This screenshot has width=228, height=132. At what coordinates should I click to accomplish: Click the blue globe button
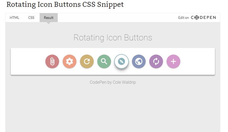point(139,61)
